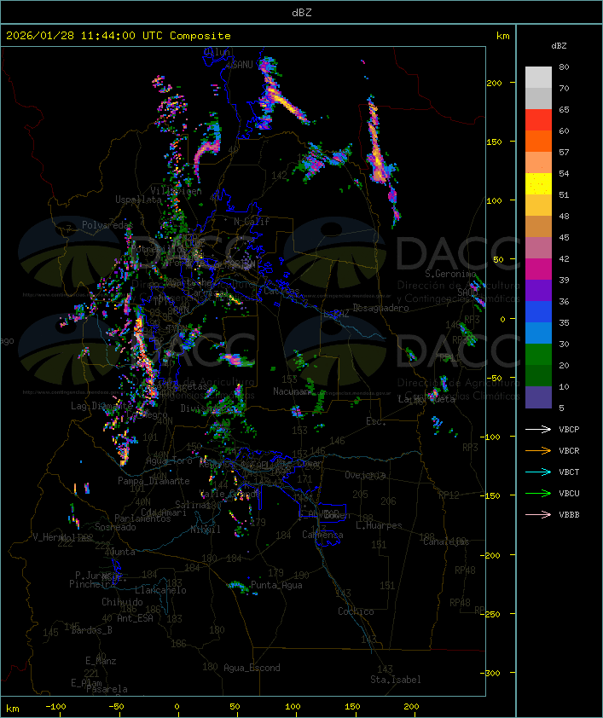Click the 'Pampa_Diamante' map label
Viewport: 603px width, 718px height.
154,481
